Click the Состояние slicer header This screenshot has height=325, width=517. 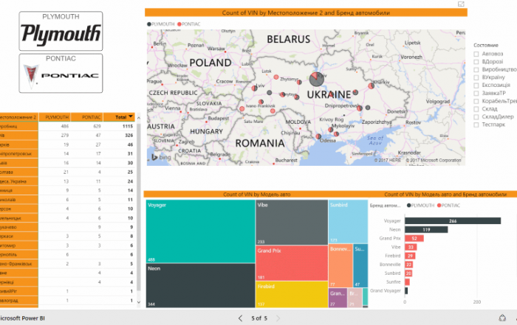pyautogui.click(x=486, y=45)
